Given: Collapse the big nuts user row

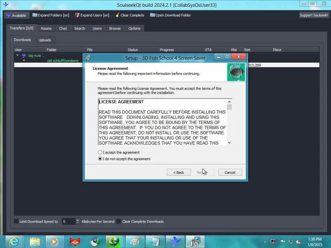Looking at the screenshot, I should point(17,55).
